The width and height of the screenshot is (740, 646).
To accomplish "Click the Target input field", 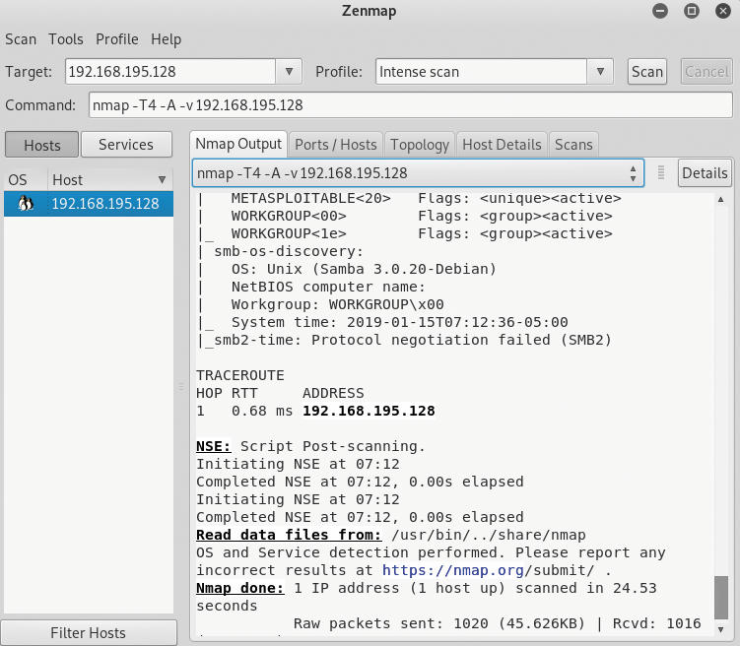I will tap(170, 72).
